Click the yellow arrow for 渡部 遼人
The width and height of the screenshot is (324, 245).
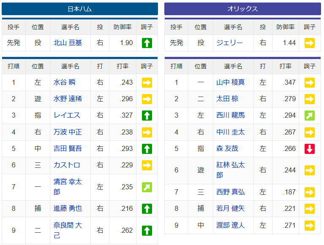pos(310,226)
